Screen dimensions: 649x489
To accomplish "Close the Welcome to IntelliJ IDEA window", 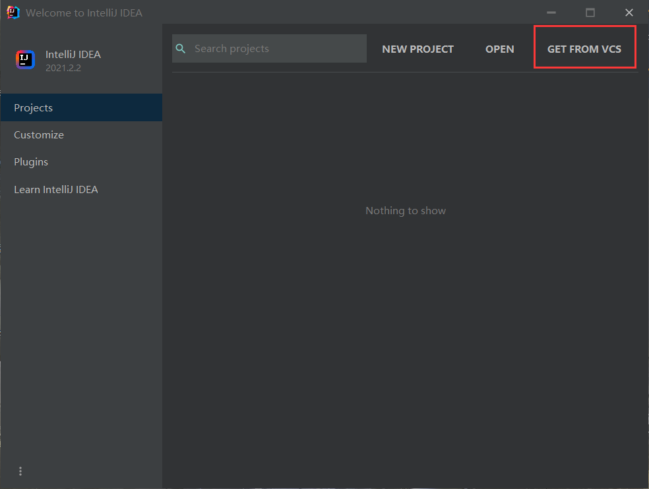I will click(x=629, y=13).
